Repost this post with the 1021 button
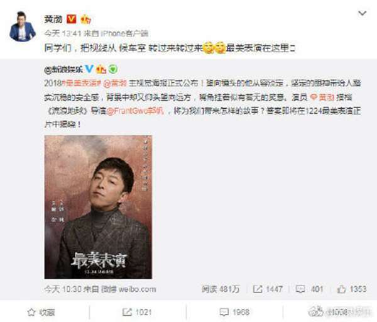The image size is (377, 322). (x=137, y=313)
